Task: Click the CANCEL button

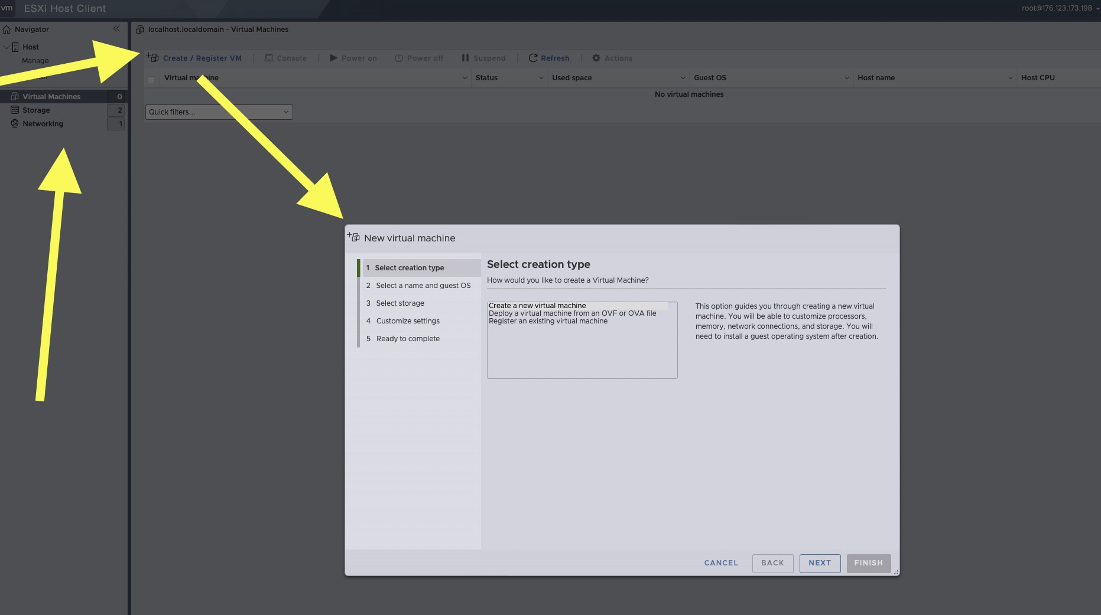Action: pyautogui.click(x=721, y=563)
